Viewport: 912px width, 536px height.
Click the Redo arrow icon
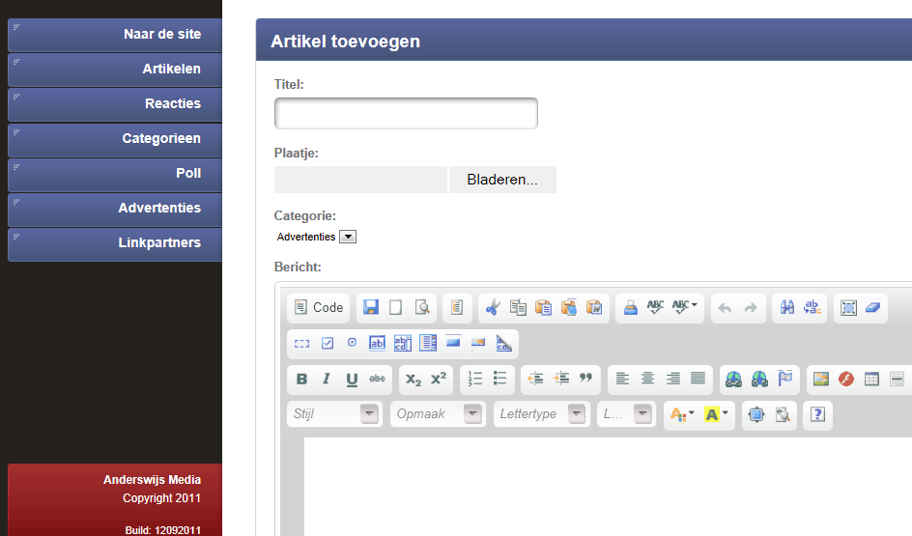point(751,307)
